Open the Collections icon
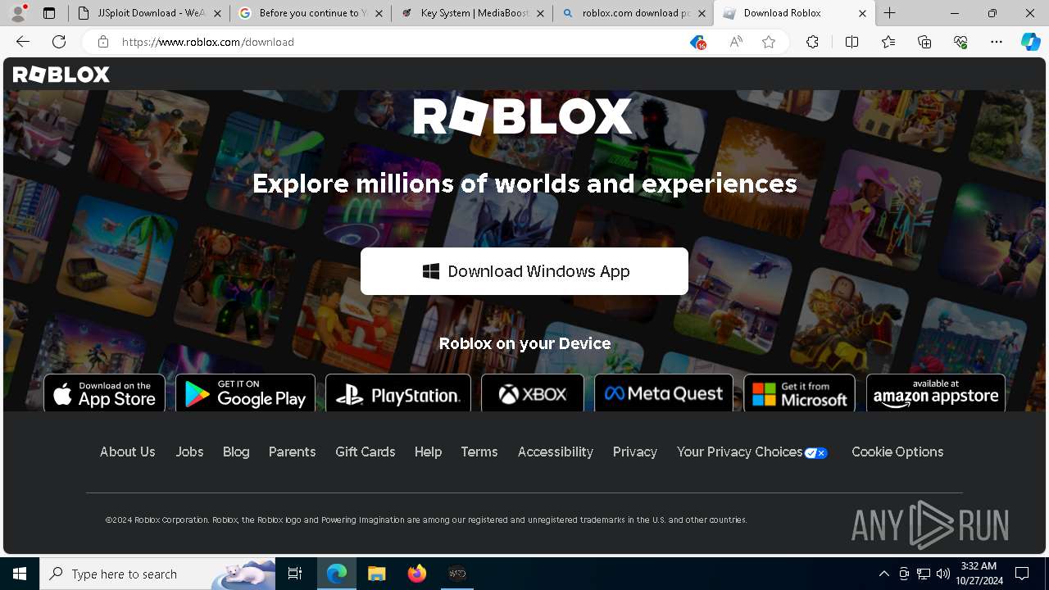The height and width of the screenshot is (590, 1049). point(924,42)
